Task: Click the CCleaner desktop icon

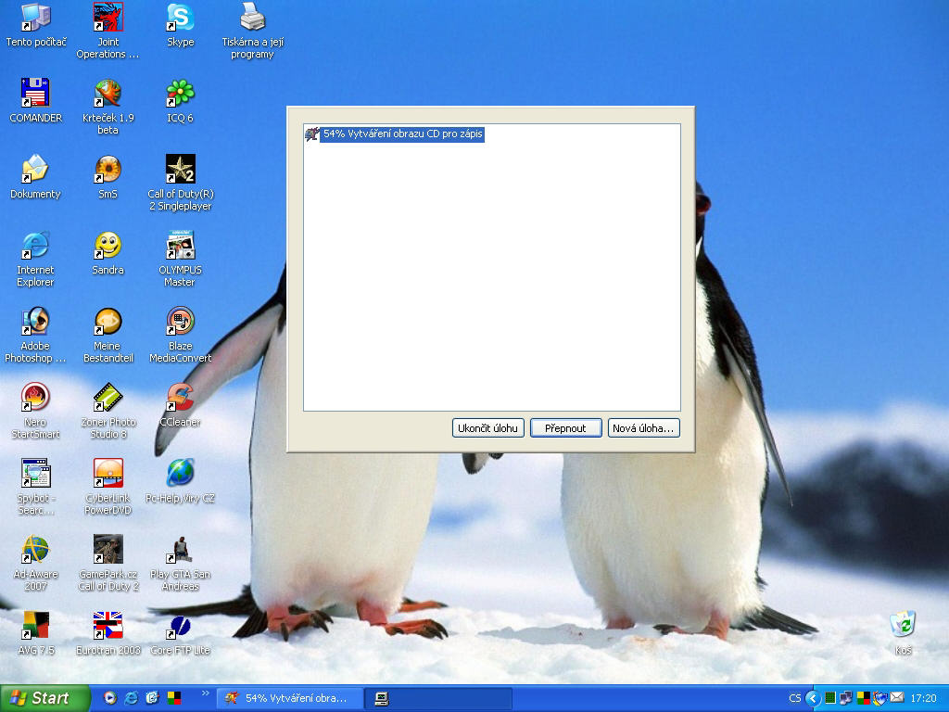Action: pos(180,398)
